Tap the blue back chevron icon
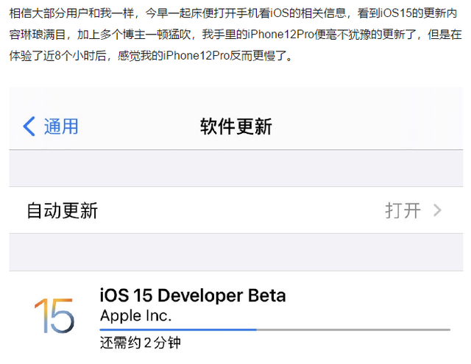This screenshot has height=364, width=471. [x=29, y=126]
